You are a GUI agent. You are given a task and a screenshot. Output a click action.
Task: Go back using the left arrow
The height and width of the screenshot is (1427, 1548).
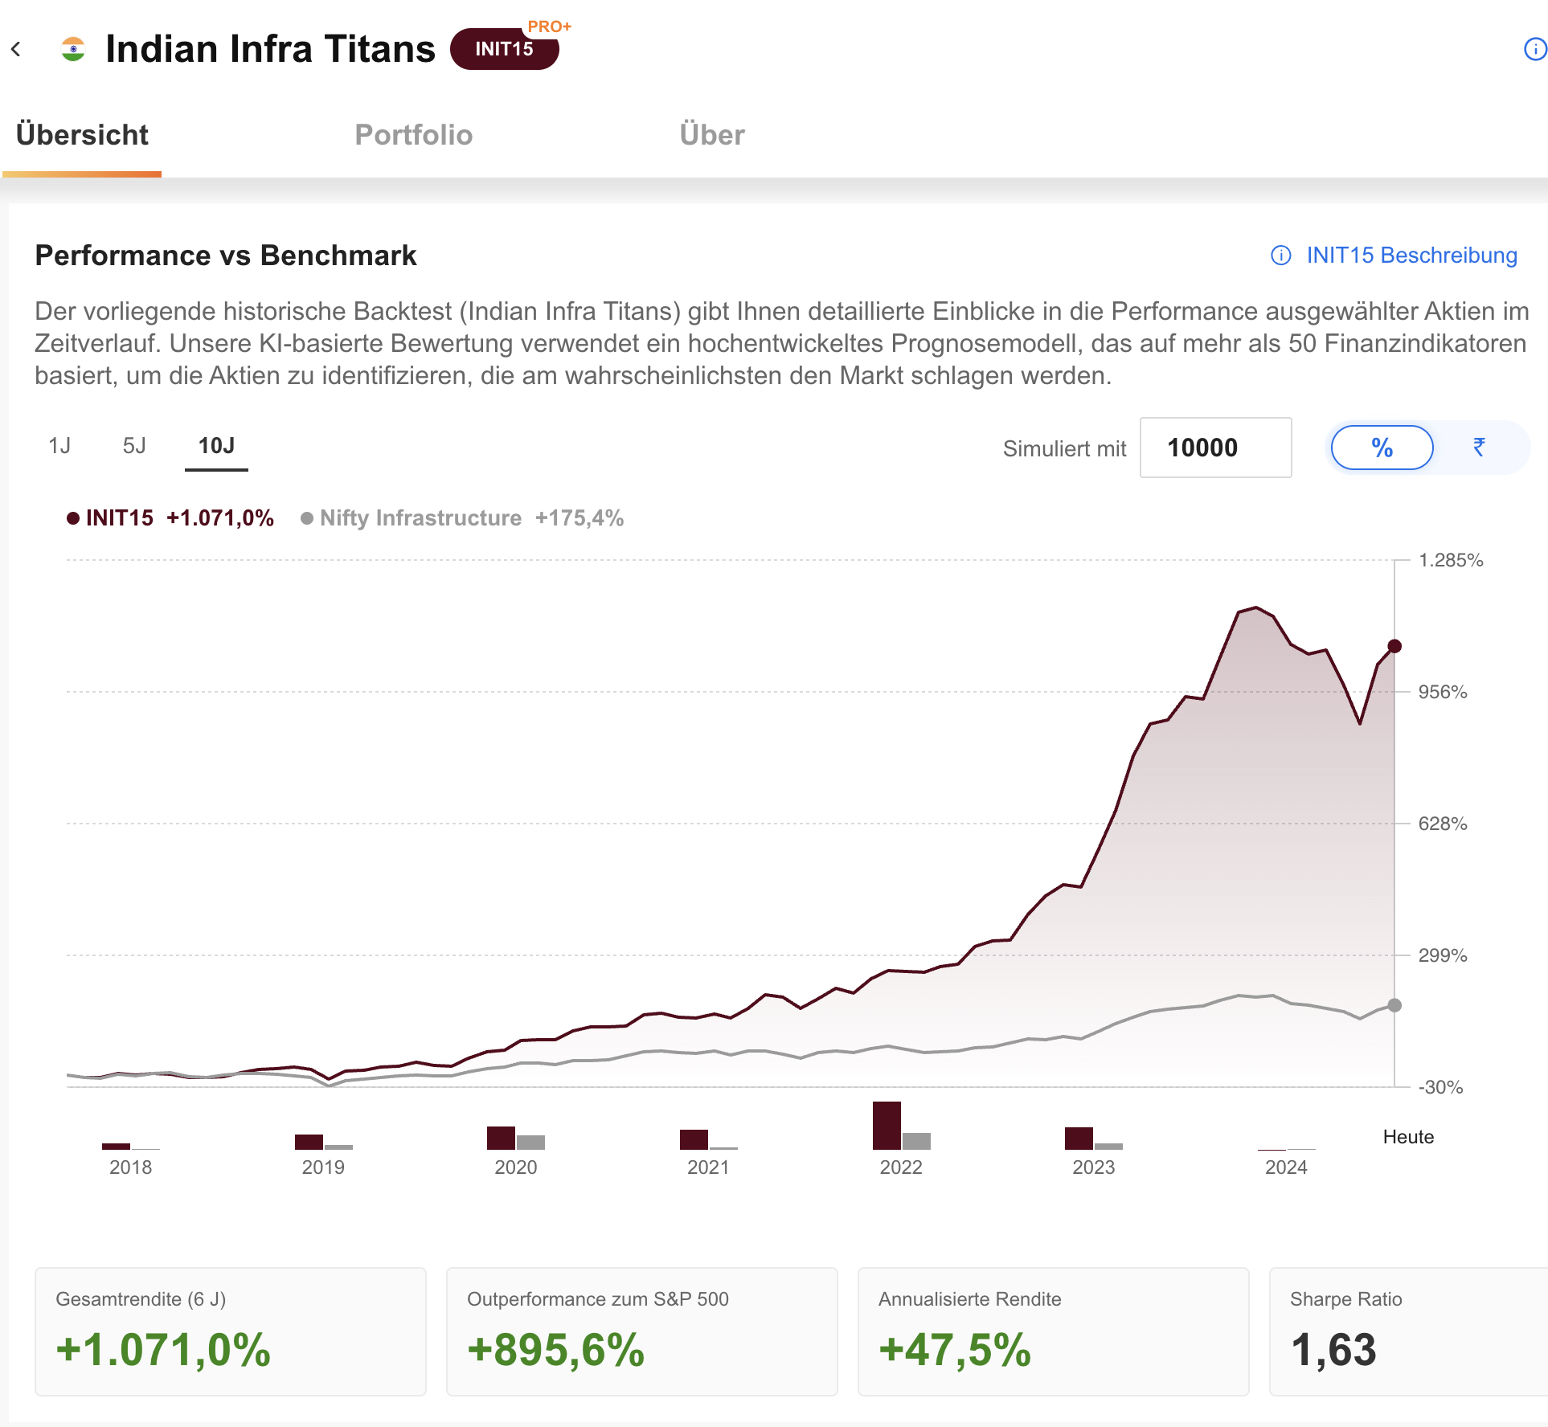coord(16,49)
